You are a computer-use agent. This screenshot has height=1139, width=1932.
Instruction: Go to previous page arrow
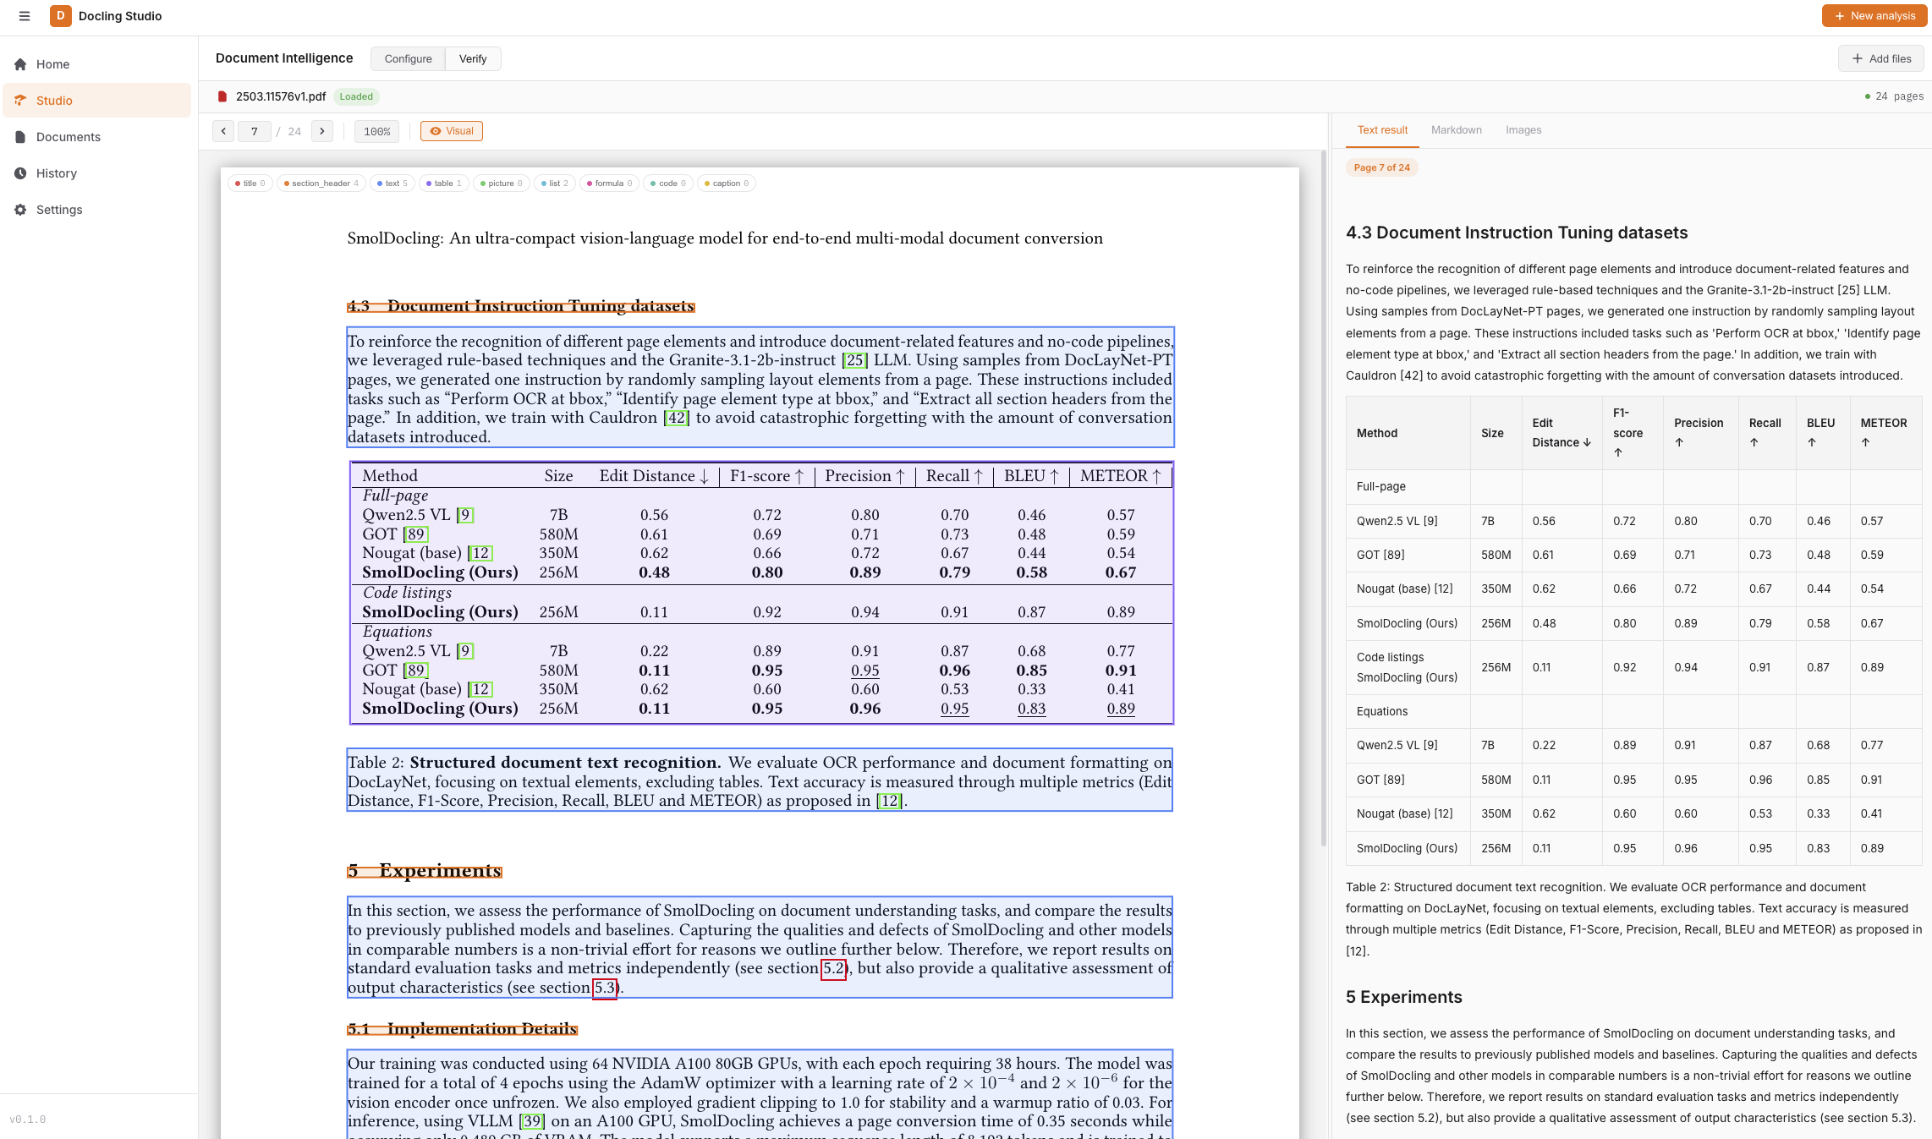223,131
